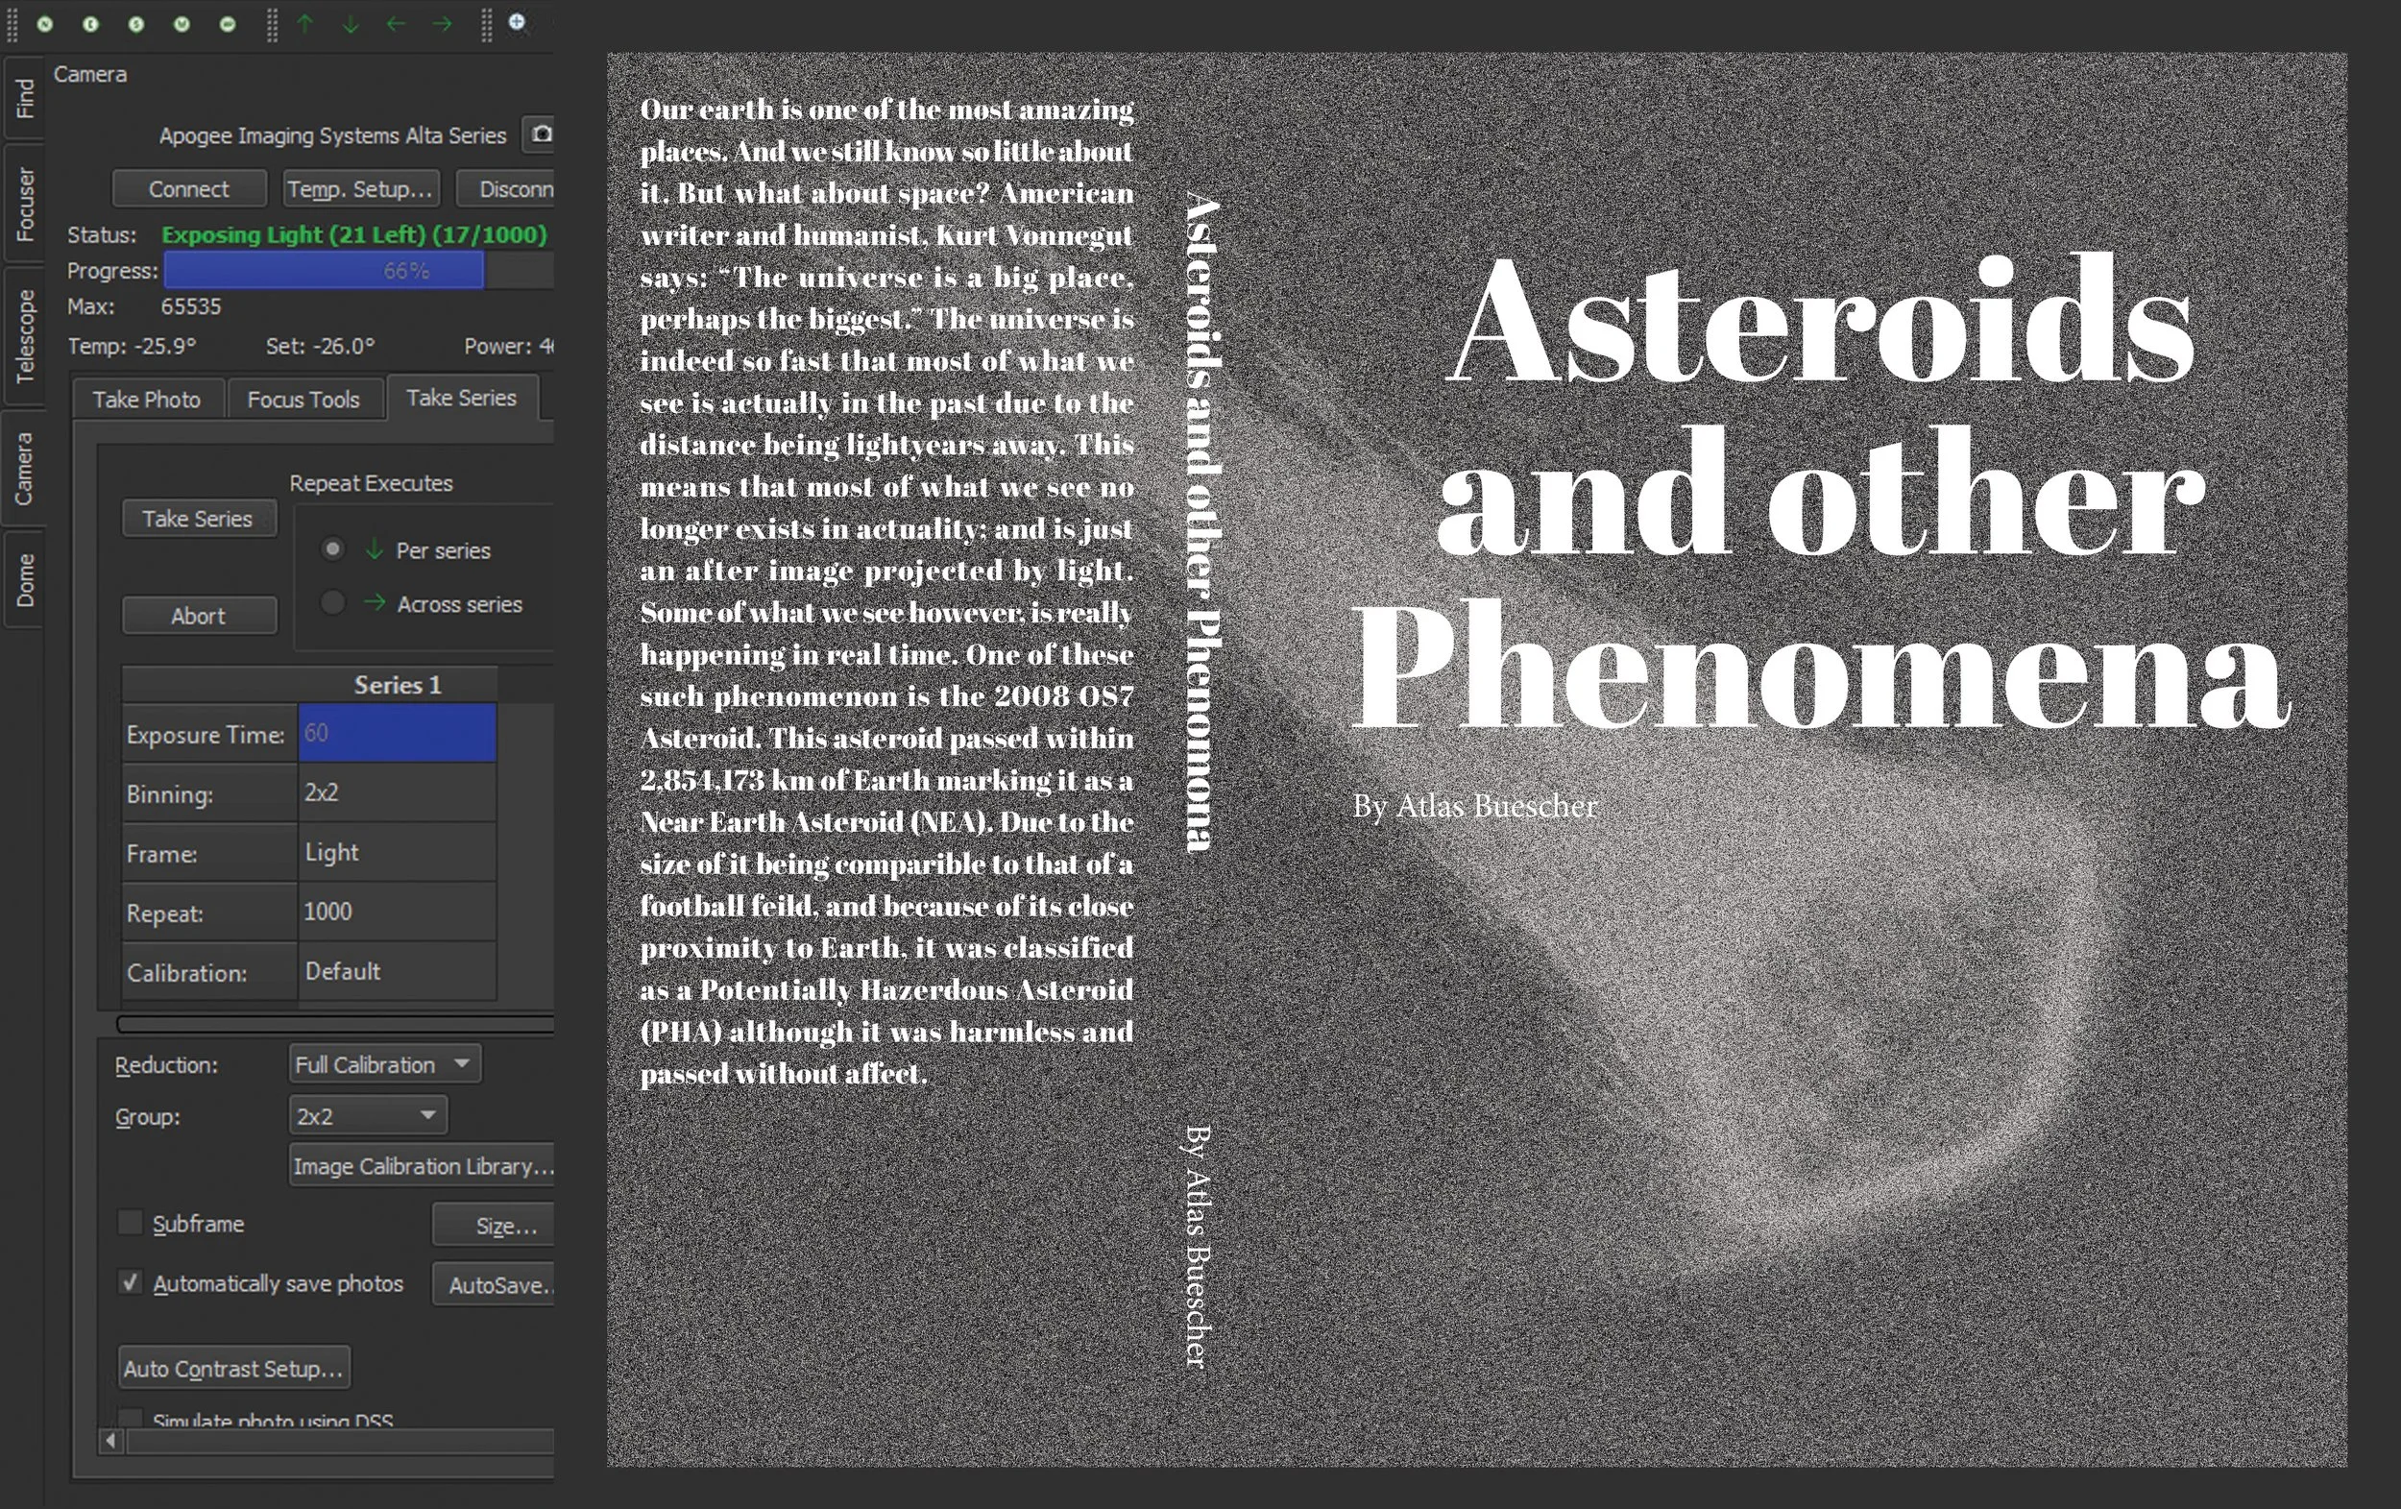Click the zoom magnifier toolbar icon
This screenshot has width=2401, height=1509.
[518, 22]
